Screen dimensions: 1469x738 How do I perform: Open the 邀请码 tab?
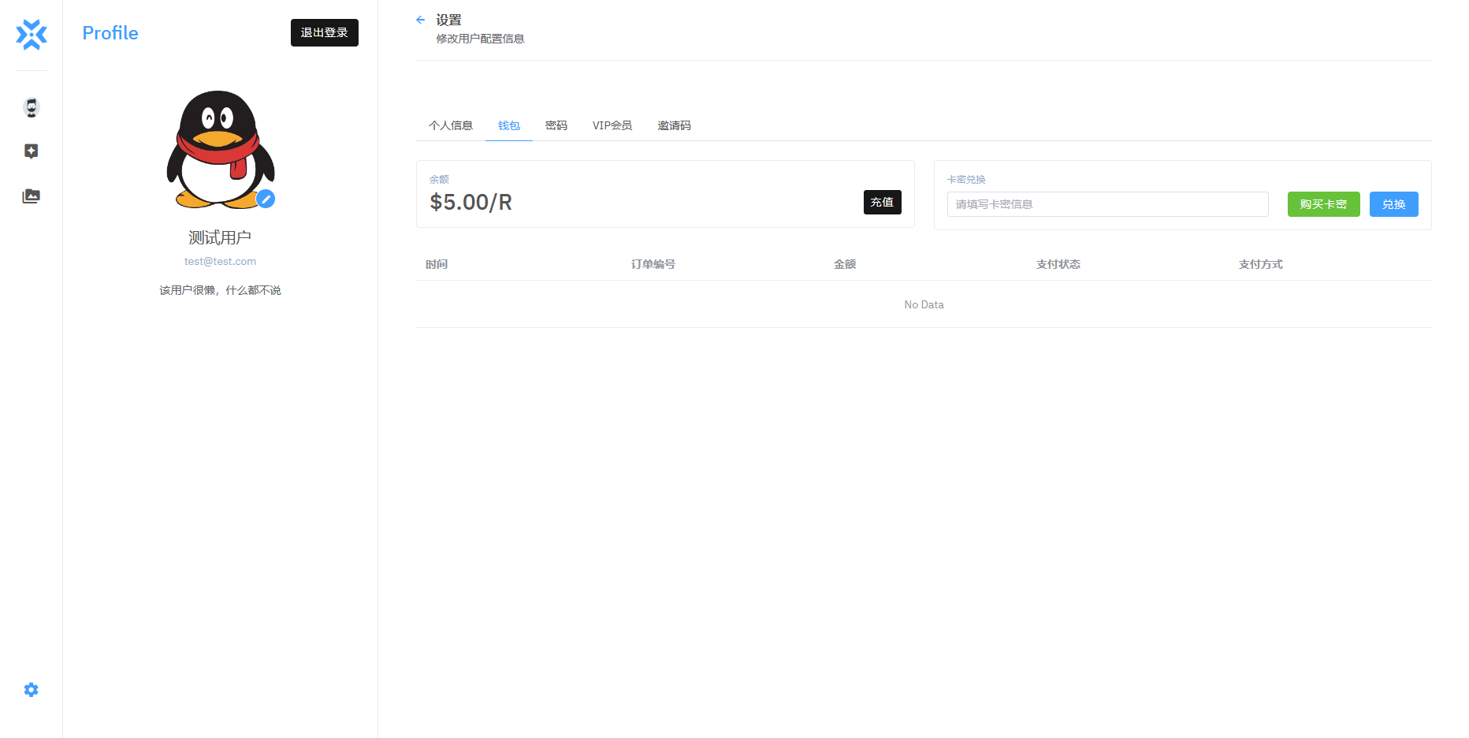675,125
